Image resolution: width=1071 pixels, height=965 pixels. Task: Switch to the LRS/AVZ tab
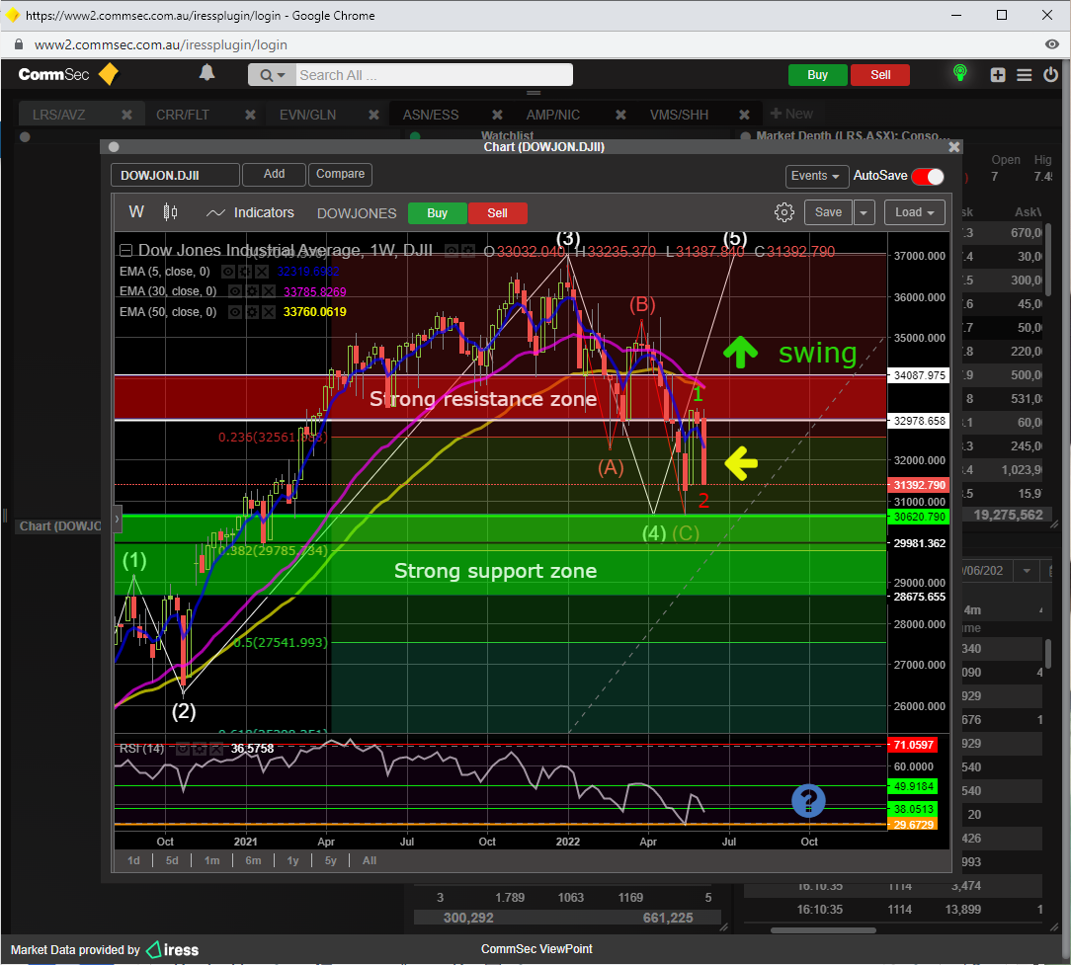coord(59,115)
